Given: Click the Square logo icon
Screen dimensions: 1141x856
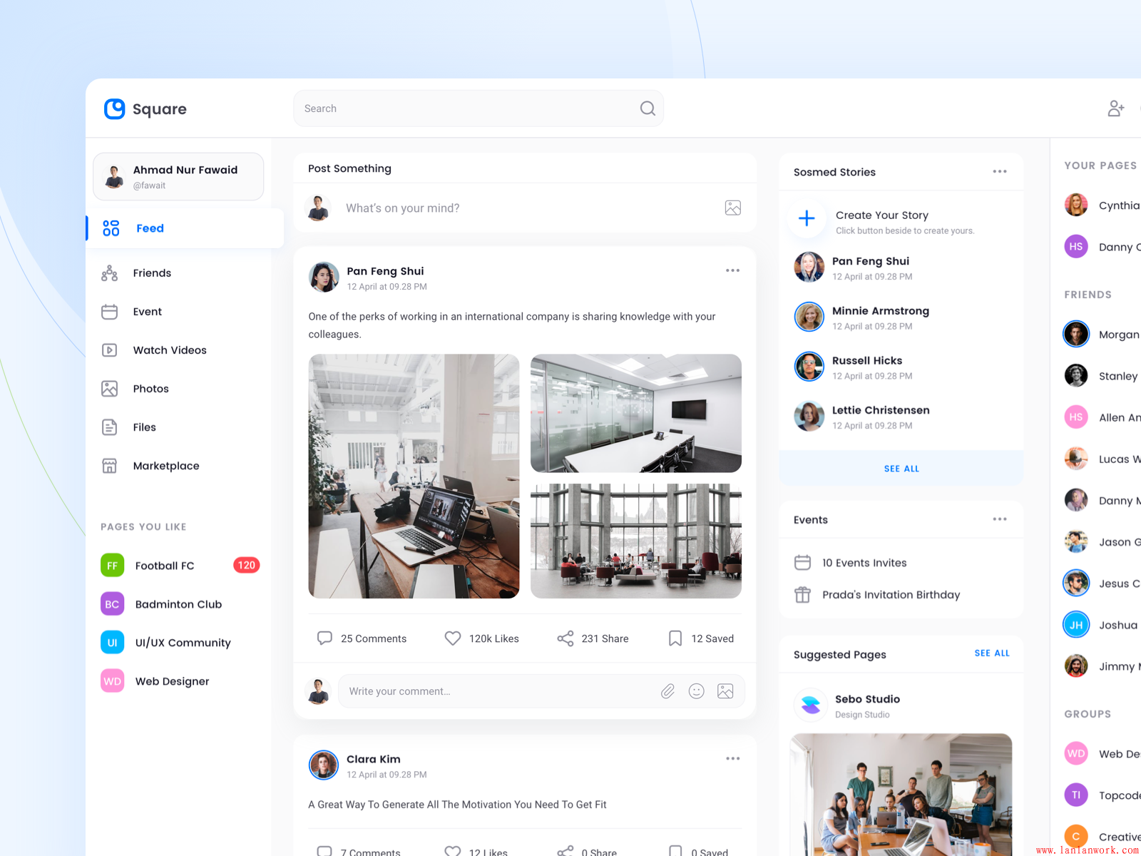Looking at the screenshot, I should (114, 108).
